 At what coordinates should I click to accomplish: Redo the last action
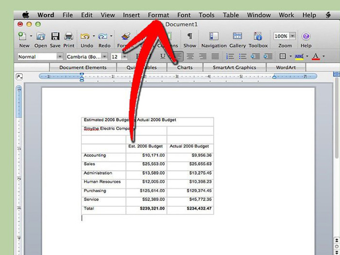tap(103, 36)
